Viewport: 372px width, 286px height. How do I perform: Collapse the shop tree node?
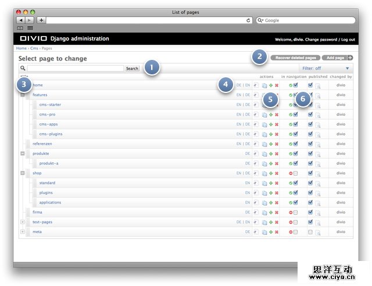tap(23, 173)
